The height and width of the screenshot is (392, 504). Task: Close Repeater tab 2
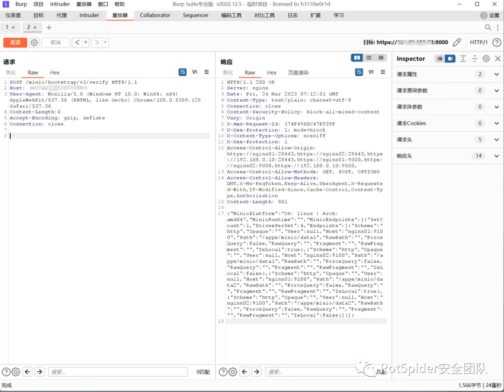[x=35, y=28]
